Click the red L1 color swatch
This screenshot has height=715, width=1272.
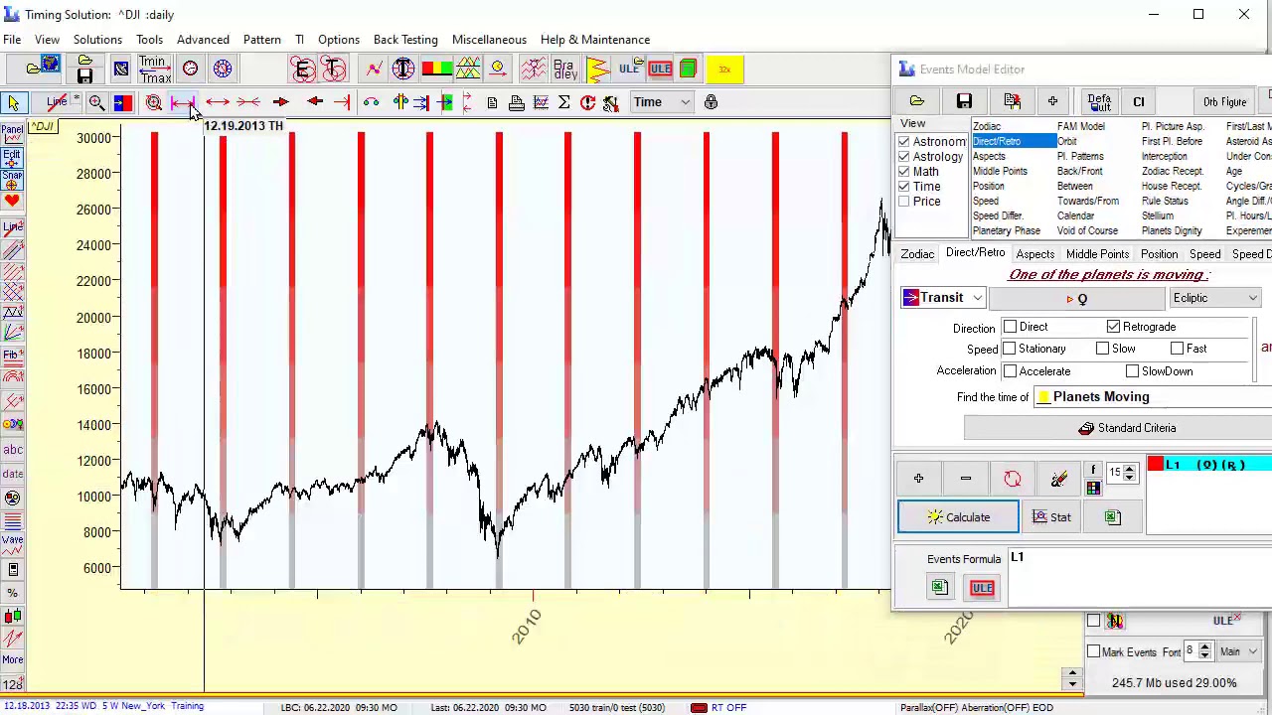(x=1155, y=465)
